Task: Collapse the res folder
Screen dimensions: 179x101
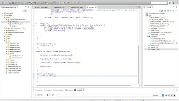Action: (5, 41)
